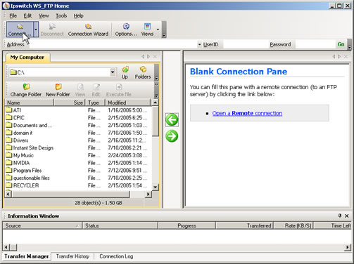This screenshot has height=264, width=354.
Task: Select the NVIDIA folder
Action: (x=18, y=163)
